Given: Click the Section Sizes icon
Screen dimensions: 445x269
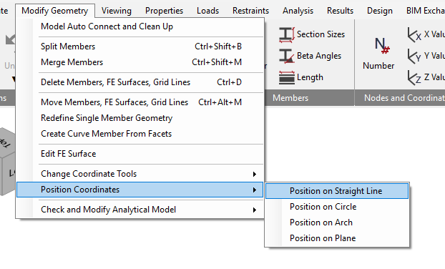Looking at the screenshot, I should point(287,34).
